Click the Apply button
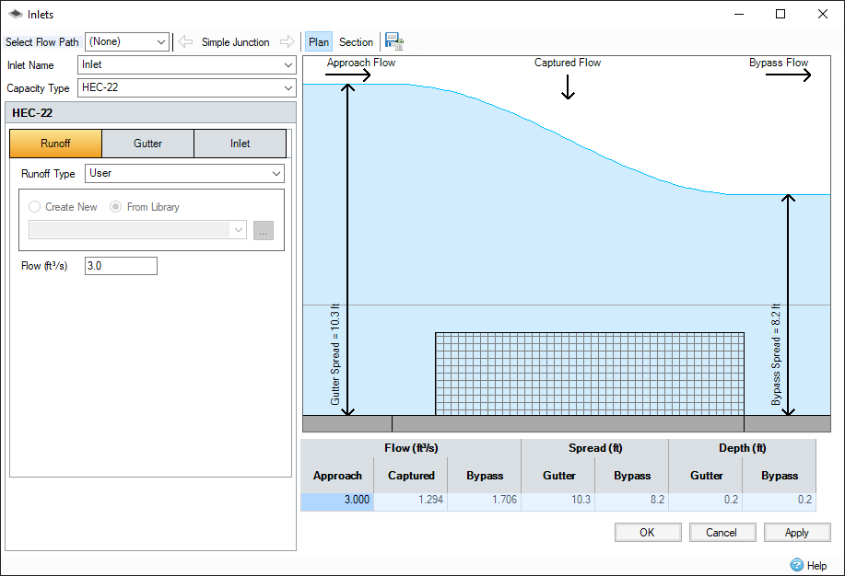Viewport: 845px width, 576px height. (x=797, y=533)
